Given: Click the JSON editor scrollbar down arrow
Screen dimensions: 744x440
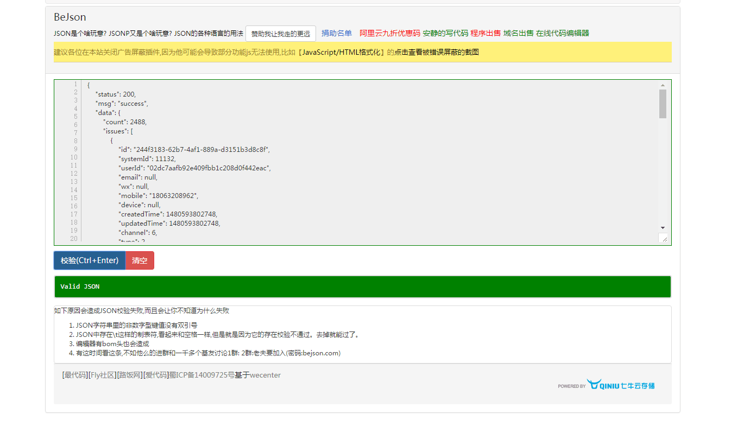Looking at the screenshot, I should pyautogui.click(x=663, y=227).
